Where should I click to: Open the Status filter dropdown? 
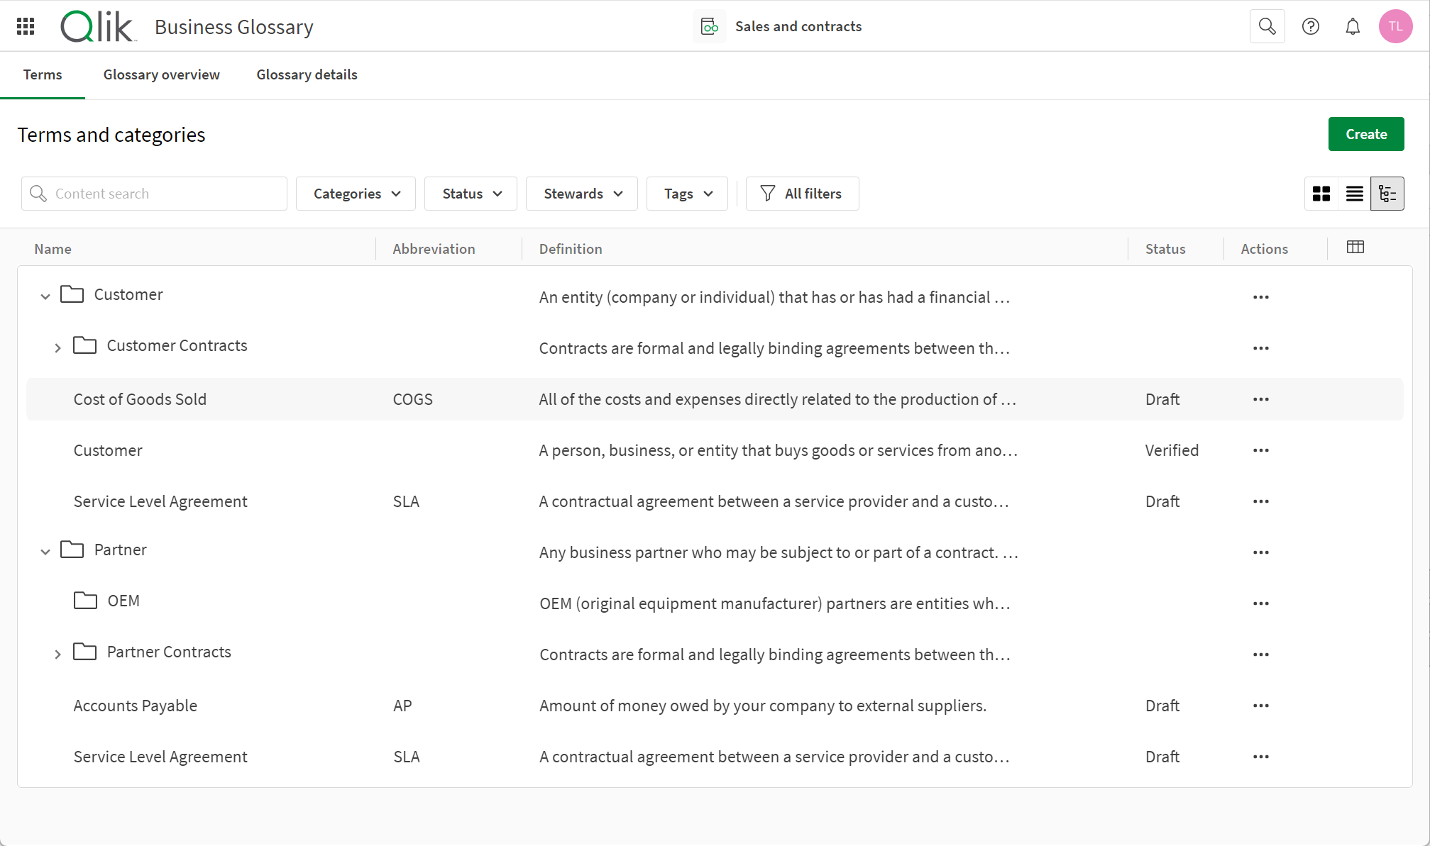point(470,193)
